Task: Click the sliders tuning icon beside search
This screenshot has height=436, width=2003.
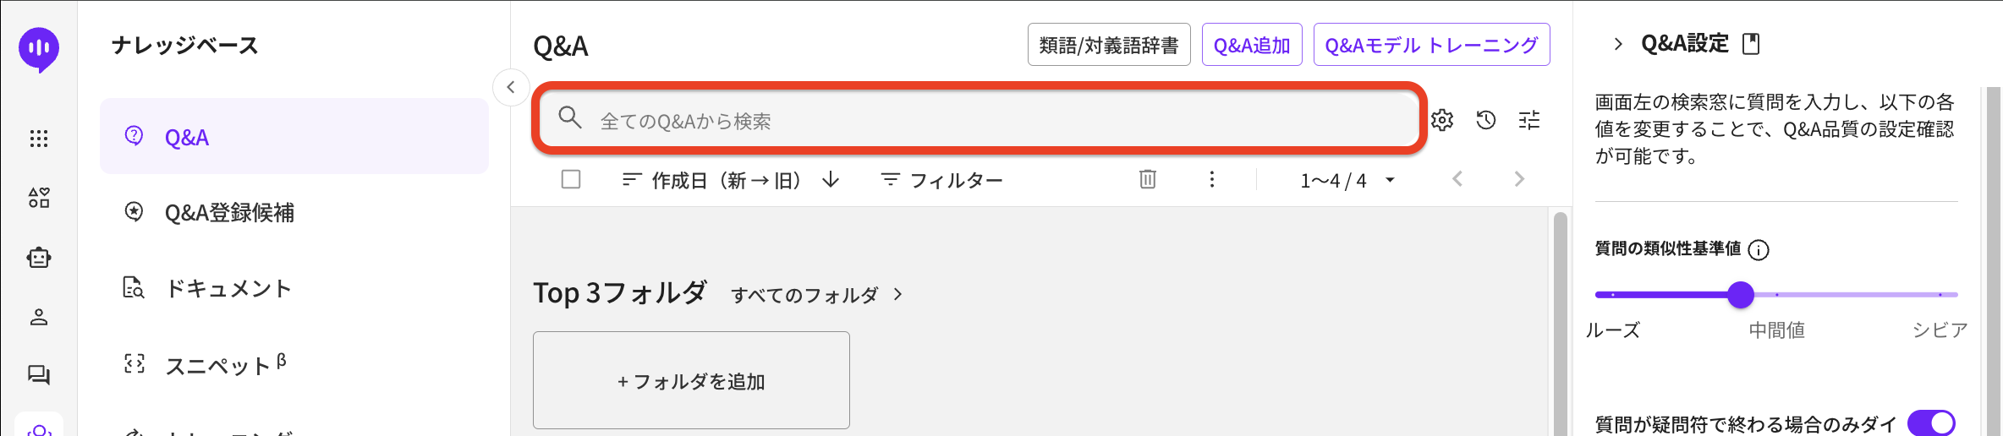Action: pos(1529,121)
